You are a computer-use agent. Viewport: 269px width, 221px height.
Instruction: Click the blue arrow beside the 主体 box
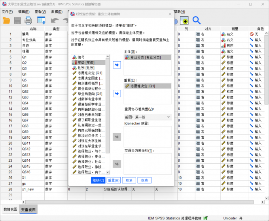pos(117,65)
